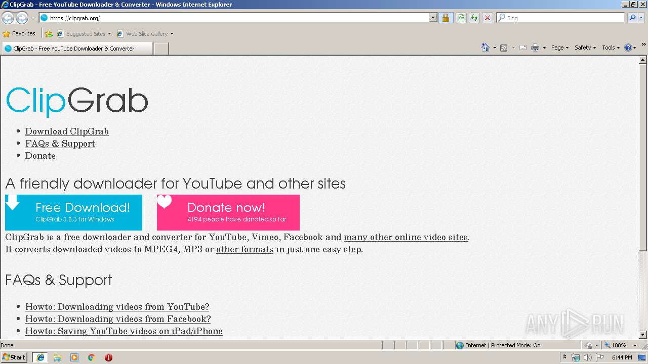Click the RSS Feeds icon

[504, 48]
